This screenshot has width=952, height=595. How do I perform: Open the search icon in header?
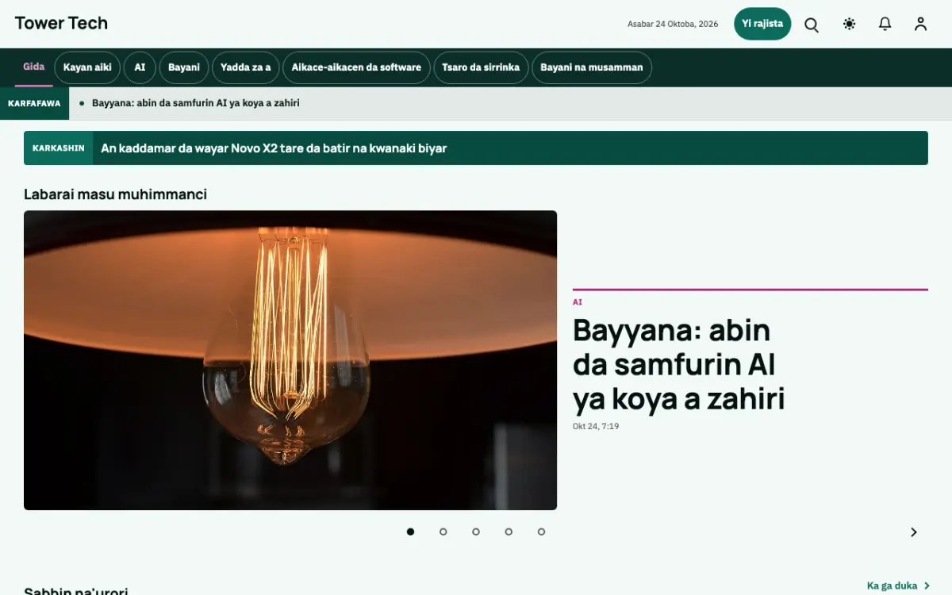[x=812, y=24]
